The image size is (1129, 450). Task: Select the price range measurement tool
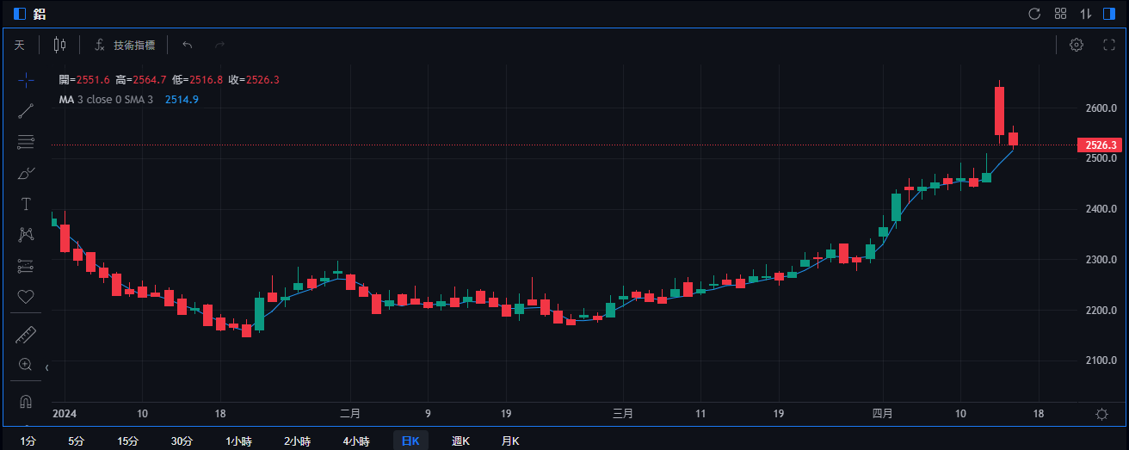pos(26,266)
